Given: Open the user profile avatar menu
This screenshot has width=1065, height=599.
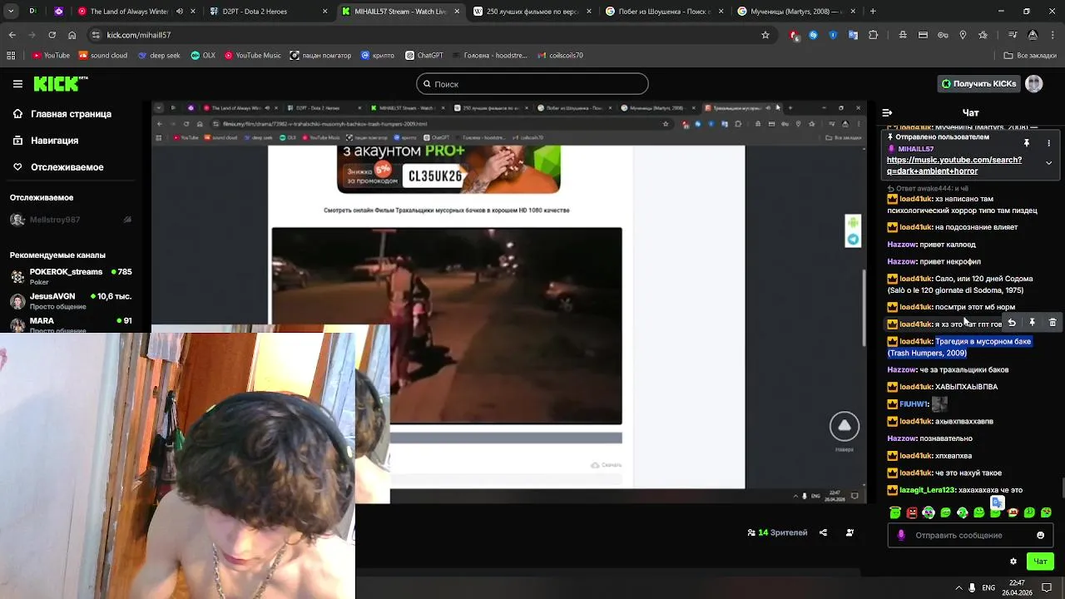Looking at the screenshot, I should pos(1034,84).
